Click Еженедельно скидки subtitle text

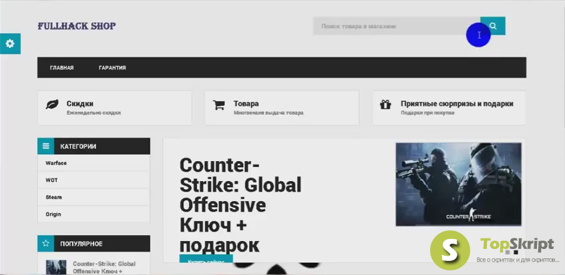pyautogui.click(x=93, y=113)
